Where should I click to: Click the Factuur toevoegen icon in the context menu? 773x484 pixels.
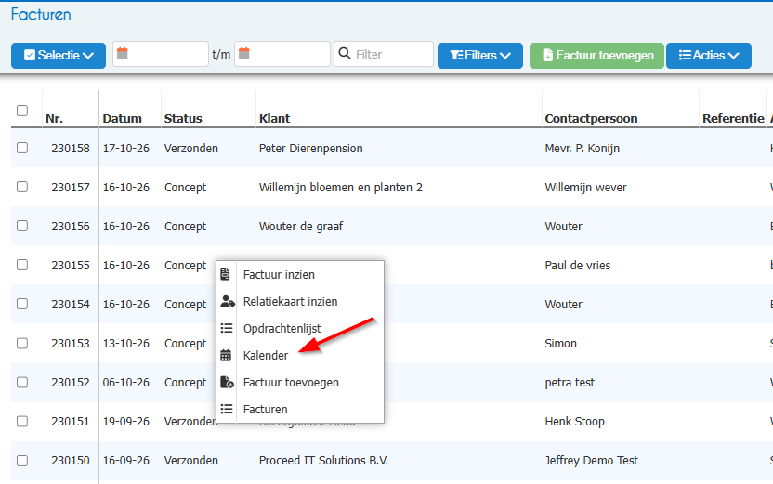[227, 382]
